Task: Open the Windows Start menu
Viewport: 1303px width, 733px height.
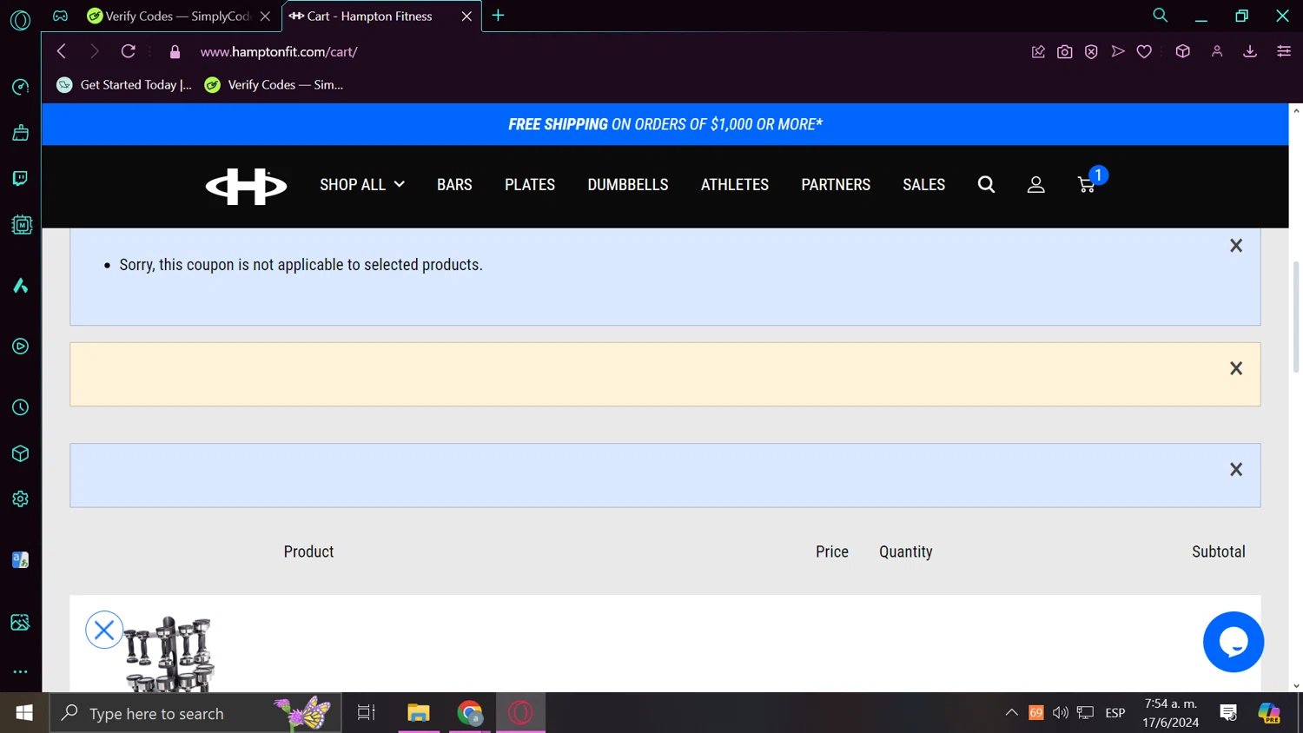Action: point(24,713)
